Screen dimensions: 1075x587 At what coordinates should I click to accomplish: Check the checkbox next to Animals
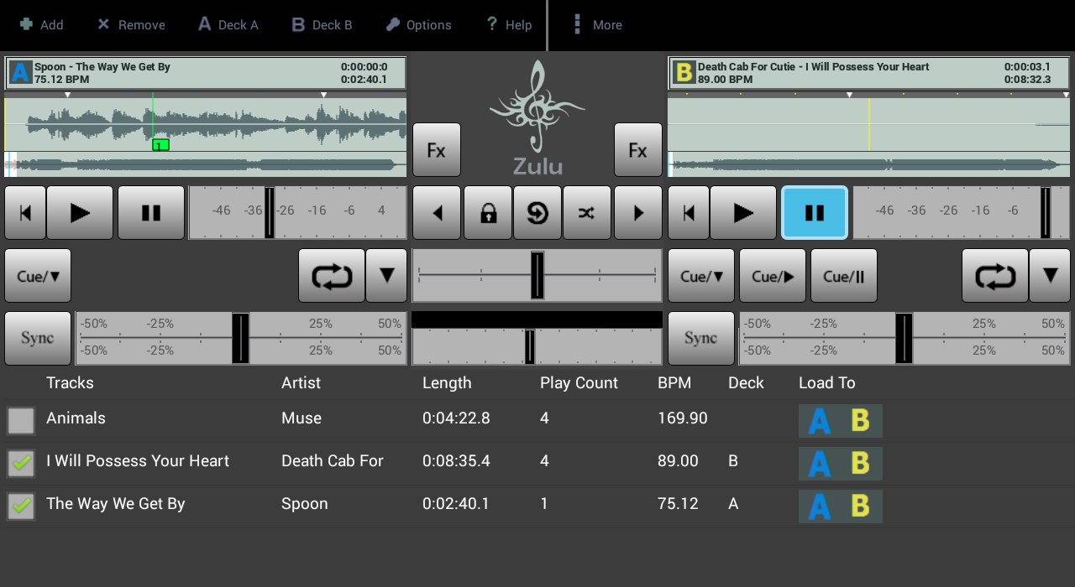coord(20,421)
